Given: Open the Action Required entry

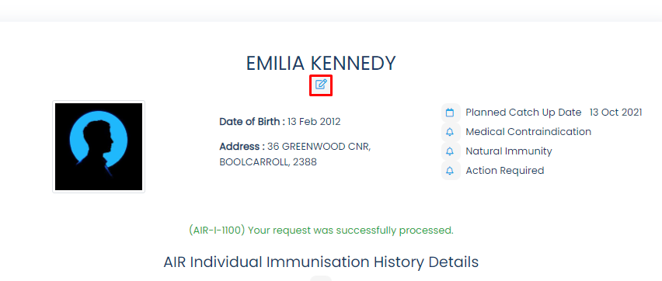Looking at the screenshot, I should click(505, 171).
